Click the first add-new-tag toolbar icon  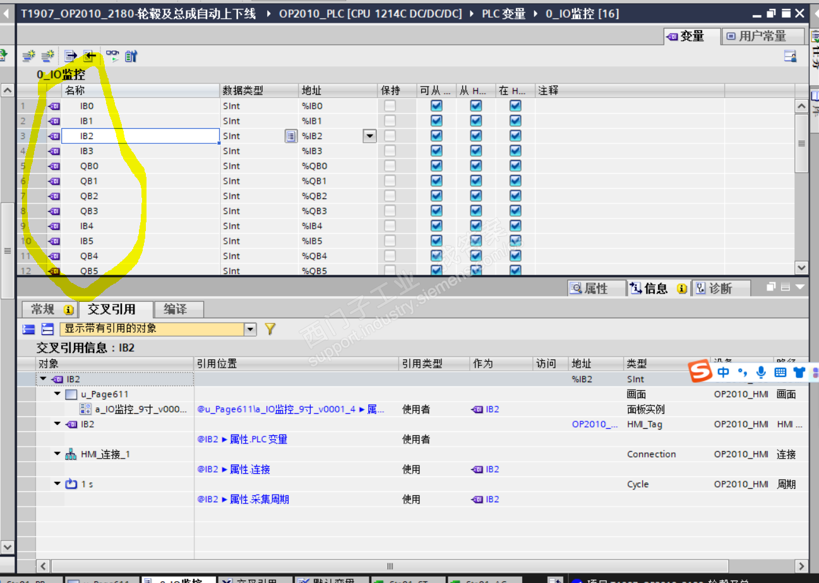(28, 56)
